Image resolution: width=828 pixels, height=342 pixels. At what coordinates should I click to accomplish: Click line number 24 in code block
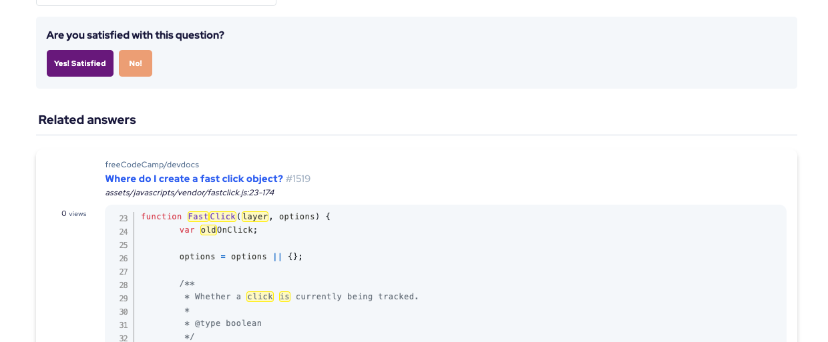[124, 231]
